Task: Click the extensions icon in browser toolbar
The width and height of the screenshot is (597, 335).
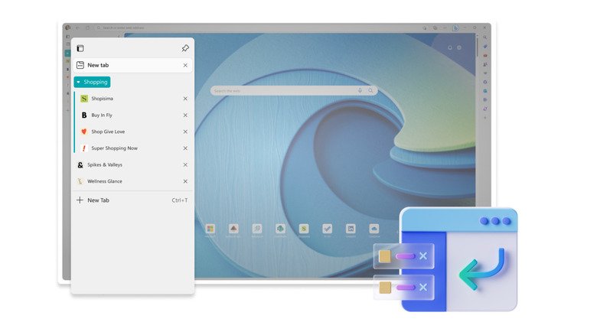Action: pos(425,28)
